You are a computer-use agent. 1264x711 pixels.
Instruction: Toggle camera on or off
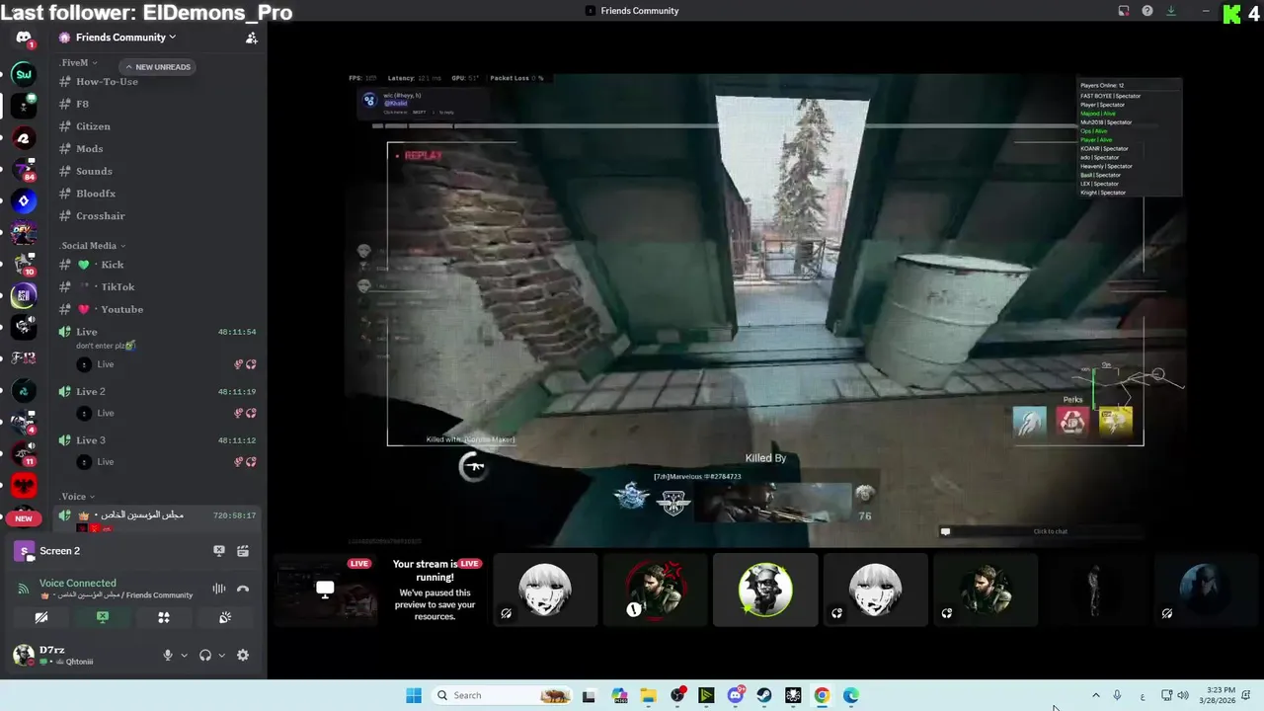coord(41,618)
